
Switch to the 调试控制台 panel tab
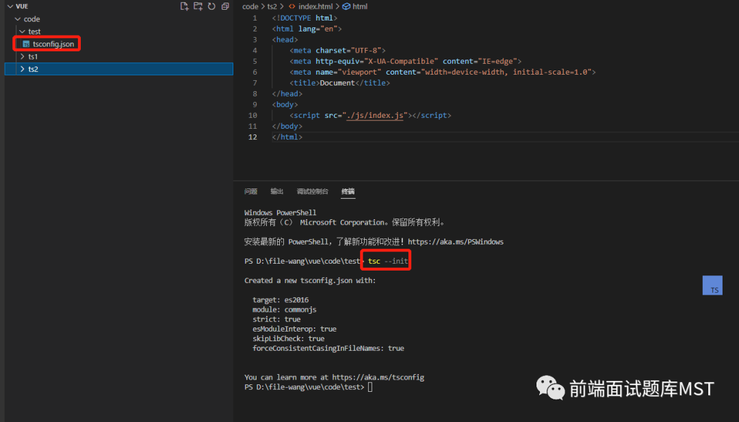pos(313,191)
